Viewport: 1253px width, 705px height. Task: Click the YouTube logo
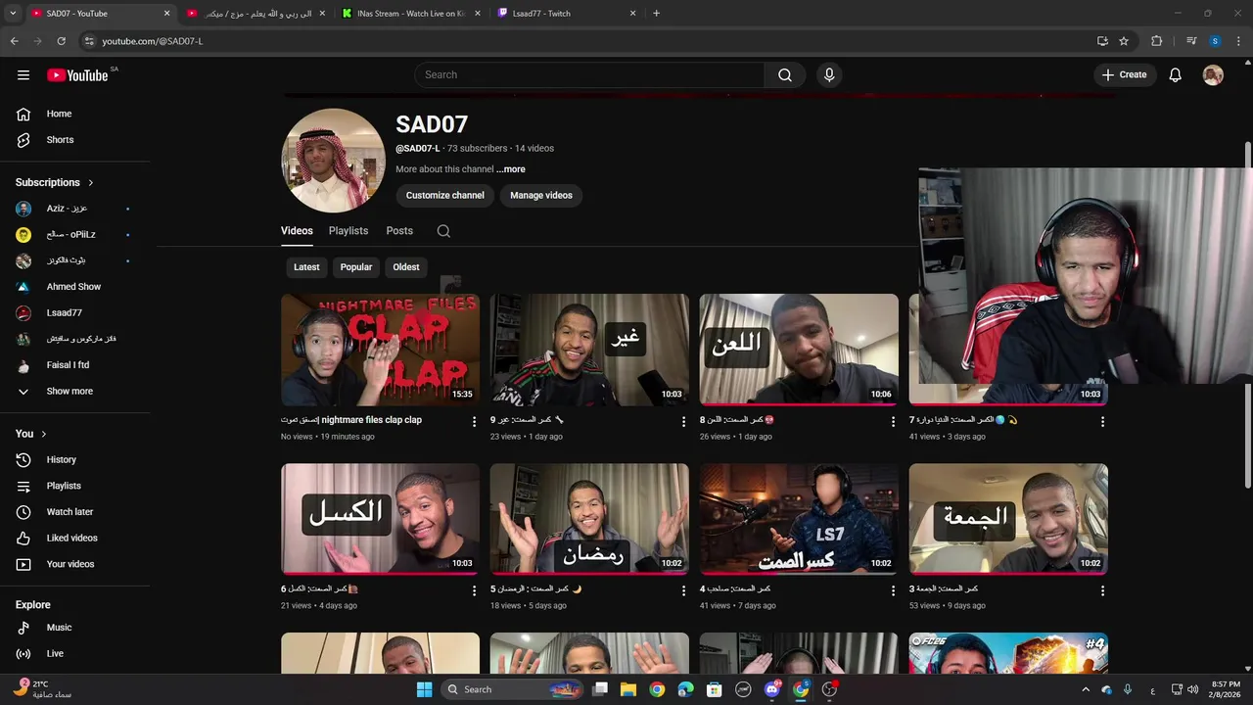(x=77, y=75)
